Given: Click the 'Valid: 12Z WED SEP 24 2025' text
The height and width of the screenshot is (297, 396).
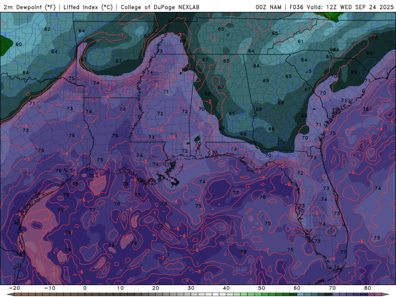Looking at the screenshot, I should pyautogui.click(x=350, y=7).
